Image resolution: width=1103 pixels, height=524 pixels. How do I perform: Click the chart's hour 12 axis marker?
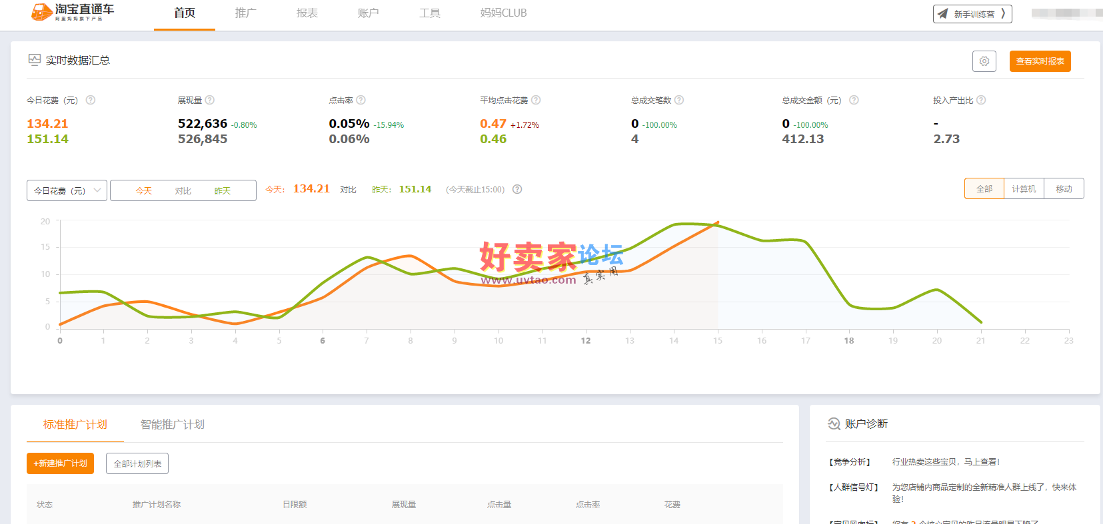586,340
